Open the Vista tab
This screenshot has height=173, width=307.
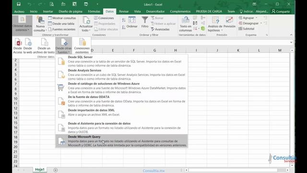point(137,12)
